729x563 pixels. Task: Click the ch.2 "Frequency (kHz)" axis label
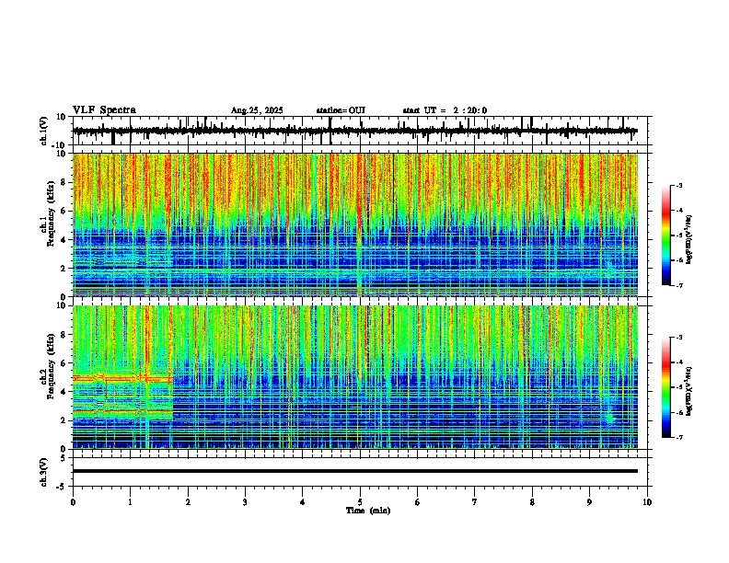(x=51, y=366)
